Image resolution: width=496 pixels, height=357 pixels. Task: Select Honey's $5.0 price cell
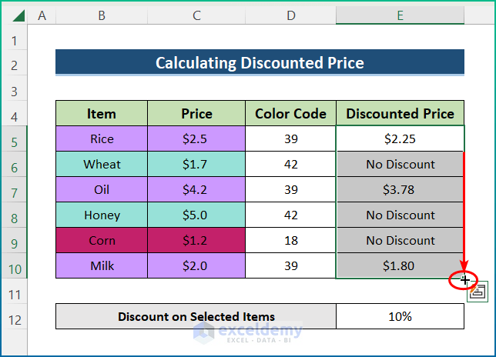point(196,215)
